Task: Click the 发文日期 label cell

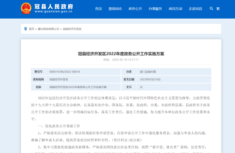Action: coord(129,79)
